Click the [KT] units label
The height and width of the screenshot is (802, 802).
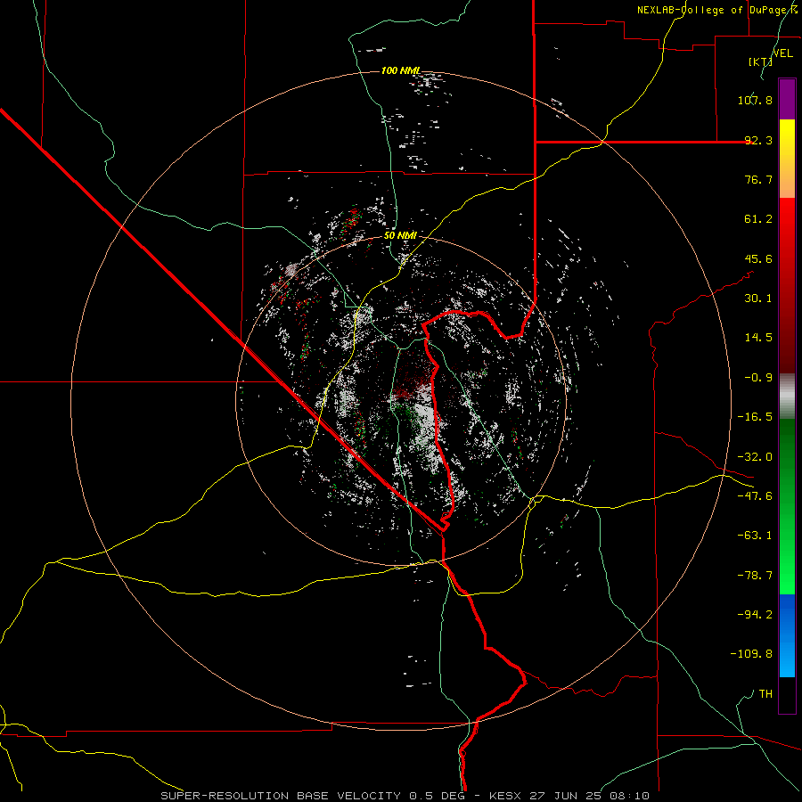point(760,61)
